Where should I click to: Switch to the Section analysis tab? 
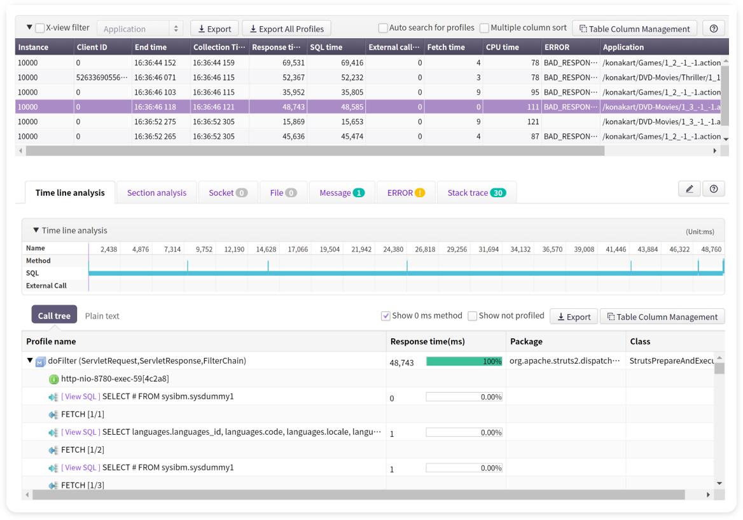click(x=156, y=193)
